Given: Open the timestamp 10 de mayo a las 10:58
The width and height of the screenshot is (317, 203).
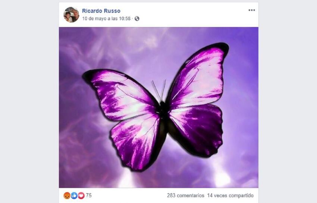Looking at the screenshot, I should (106, 19).
